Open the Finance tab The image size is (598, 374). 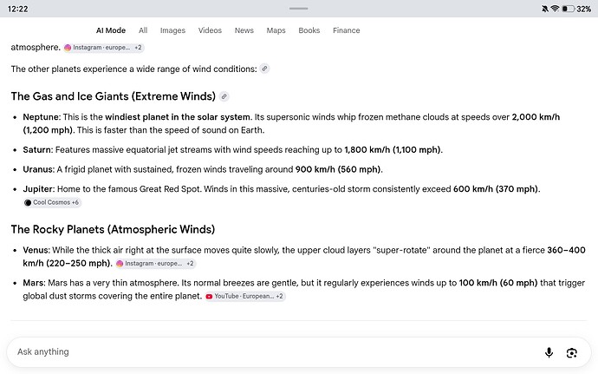(x=347, y=30)
